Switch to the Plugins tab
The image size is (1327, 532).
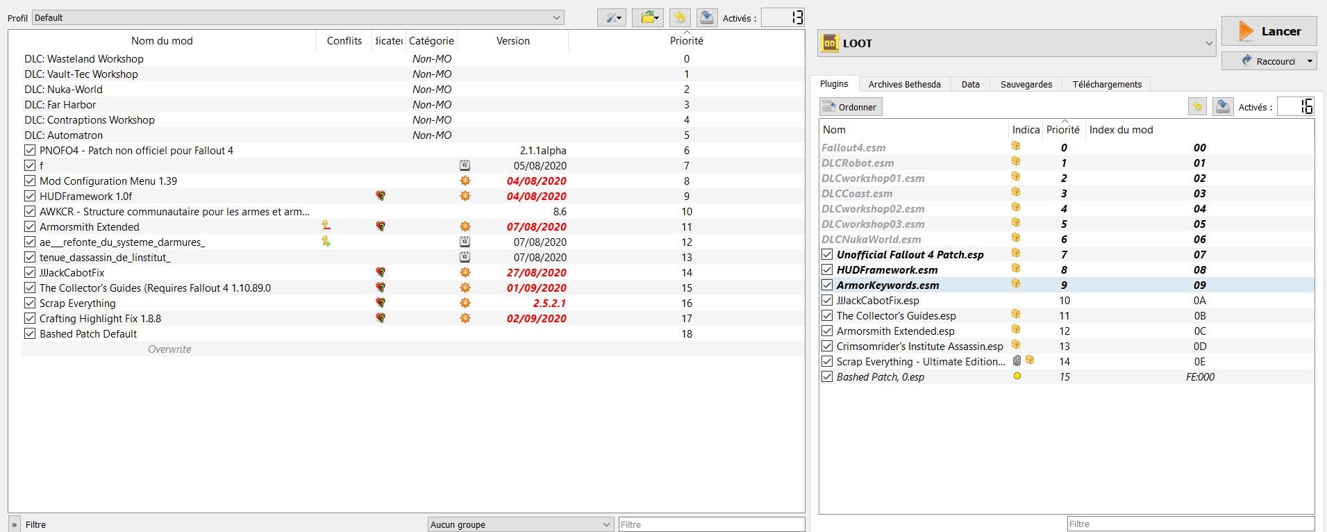click(834, 84)
